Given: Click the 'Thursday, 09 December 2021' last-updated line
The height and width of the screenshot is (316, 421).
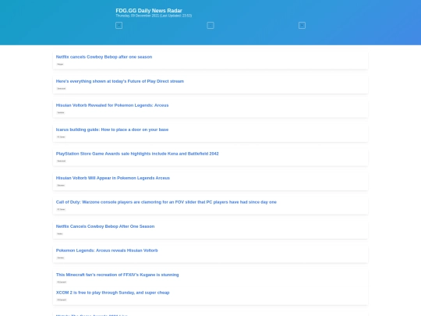Looking at the screenshot, I should pos(154,16).
